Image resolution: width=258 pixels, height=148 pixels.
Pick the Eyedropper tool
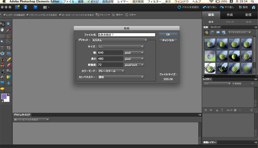coord(9,30)
